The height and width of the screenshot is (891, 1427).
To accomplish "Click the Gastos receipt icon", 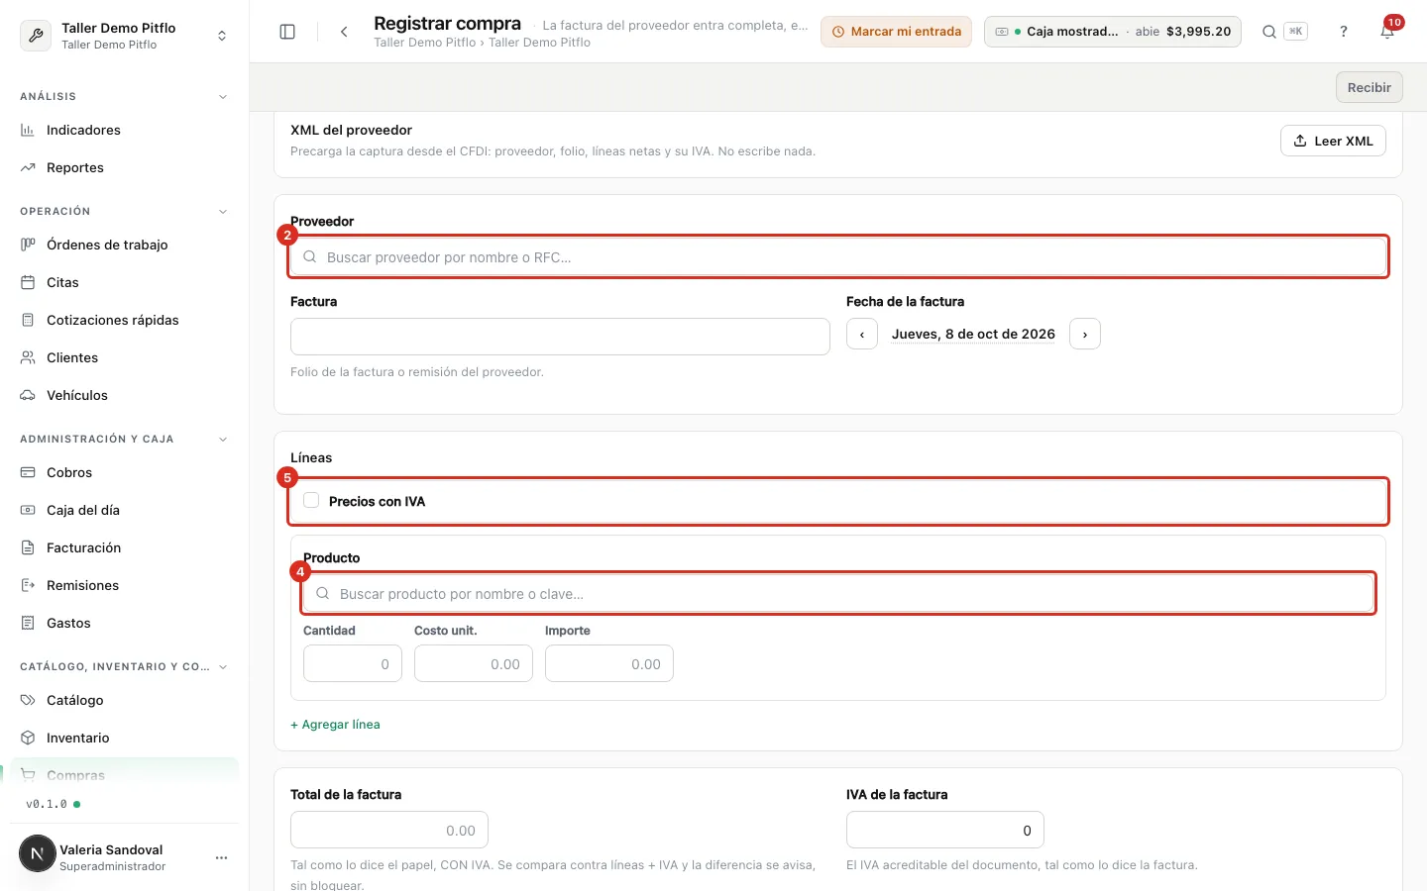I will tap(28, 623).
